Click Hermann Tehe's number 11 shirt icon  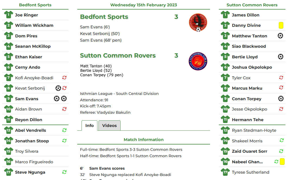[225, 119]
